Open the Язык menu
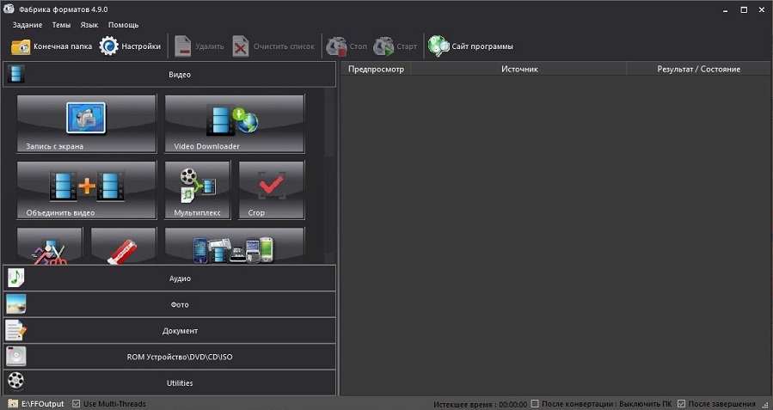This screenshot has height=410, width=773. [89, 25]
